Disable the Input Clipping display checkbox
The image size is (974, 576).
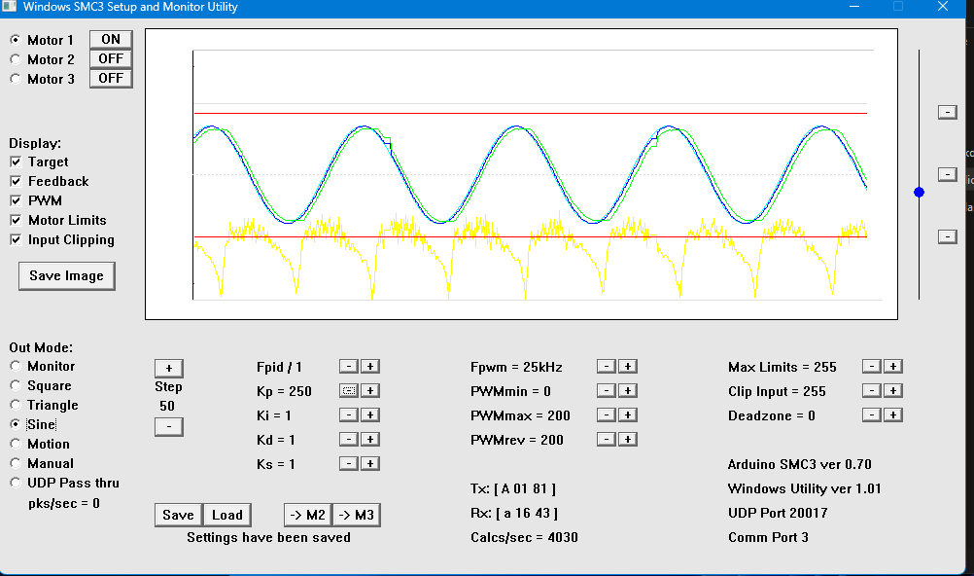click(17, 240)
